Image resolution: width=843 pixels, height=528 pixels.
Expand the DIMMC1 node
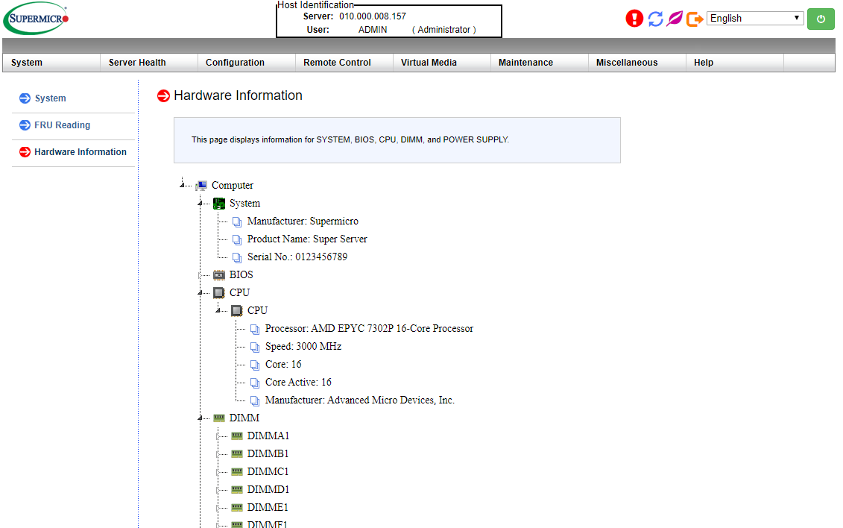point(218,472)
